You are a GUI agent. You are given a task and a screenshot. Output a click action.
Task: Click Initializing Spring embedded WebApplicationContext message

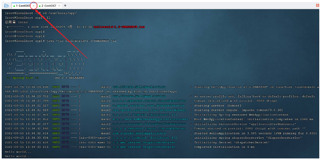tap(241, 115)
